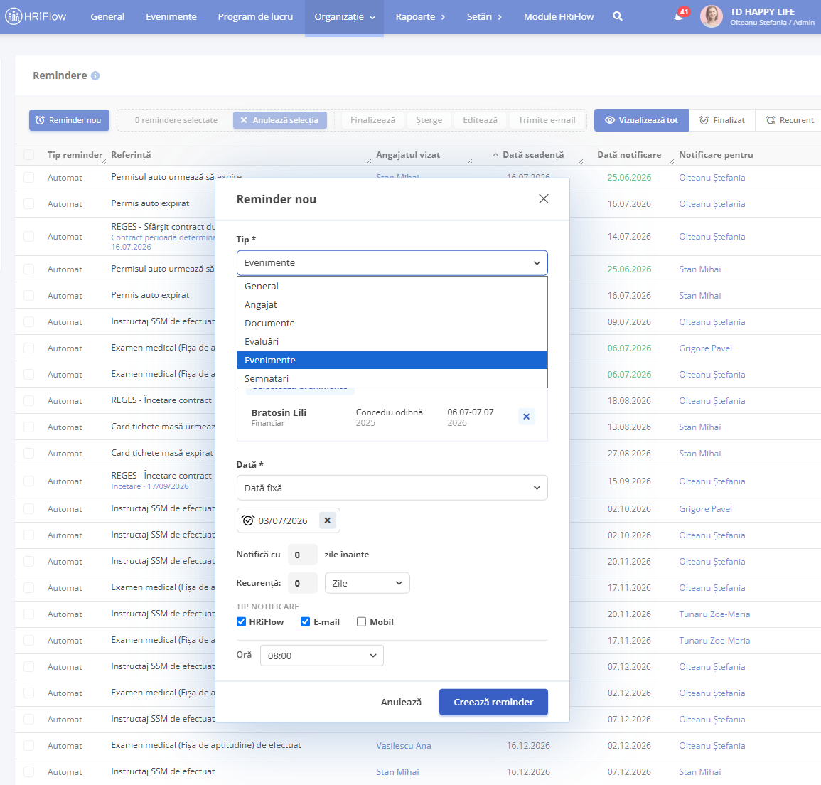Go to Evenimente in top navigation
The width and height of the screenshot is (821, 785).
(171, 17)
